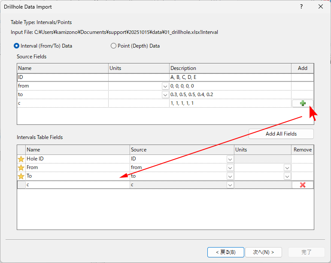Click the Name column header in Source Fields

[62, 68]
